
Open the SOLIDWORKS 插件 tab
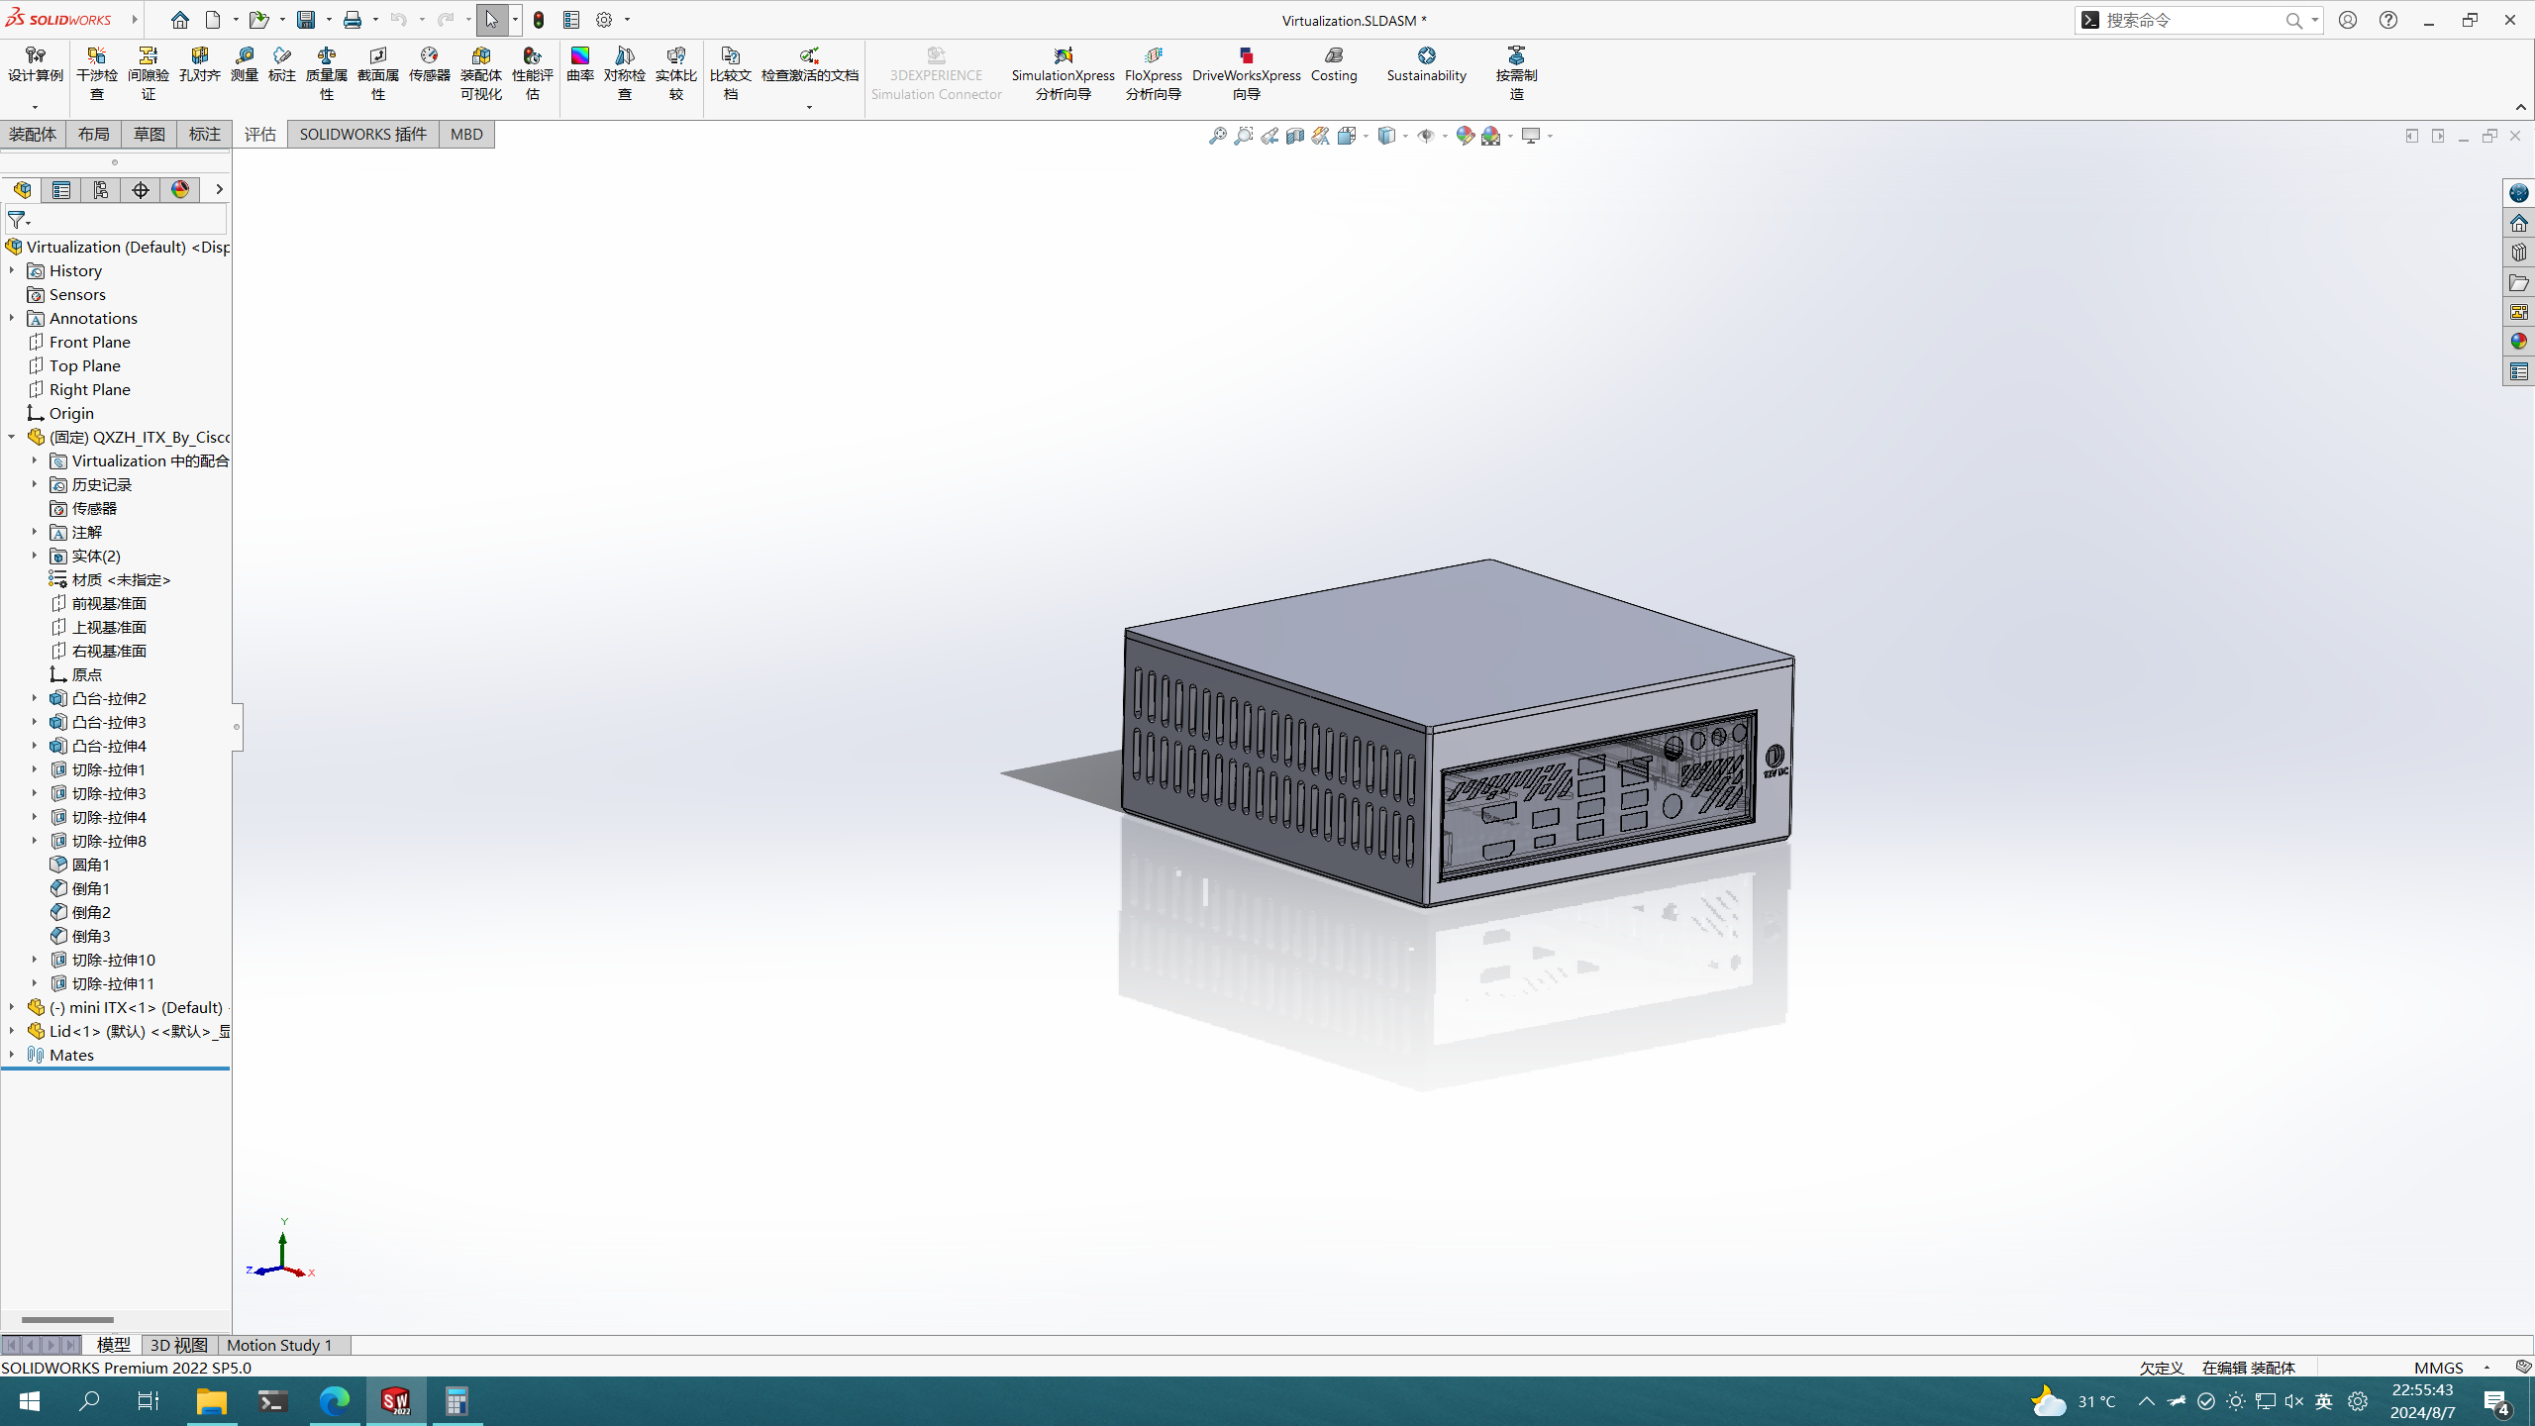[362, 134]
